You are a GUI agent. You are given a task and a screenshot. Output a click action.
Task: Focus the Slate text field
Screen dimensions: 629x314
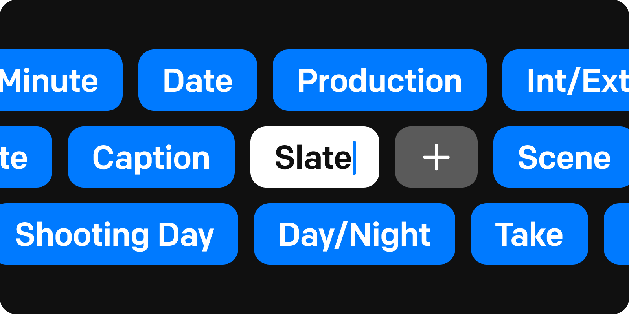314,157
